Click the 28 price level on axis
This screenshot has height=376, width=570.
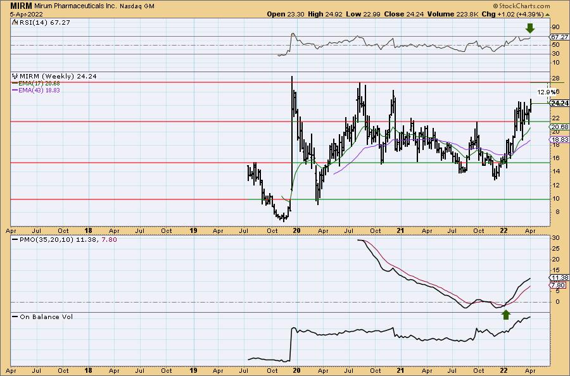click(555, 78)
